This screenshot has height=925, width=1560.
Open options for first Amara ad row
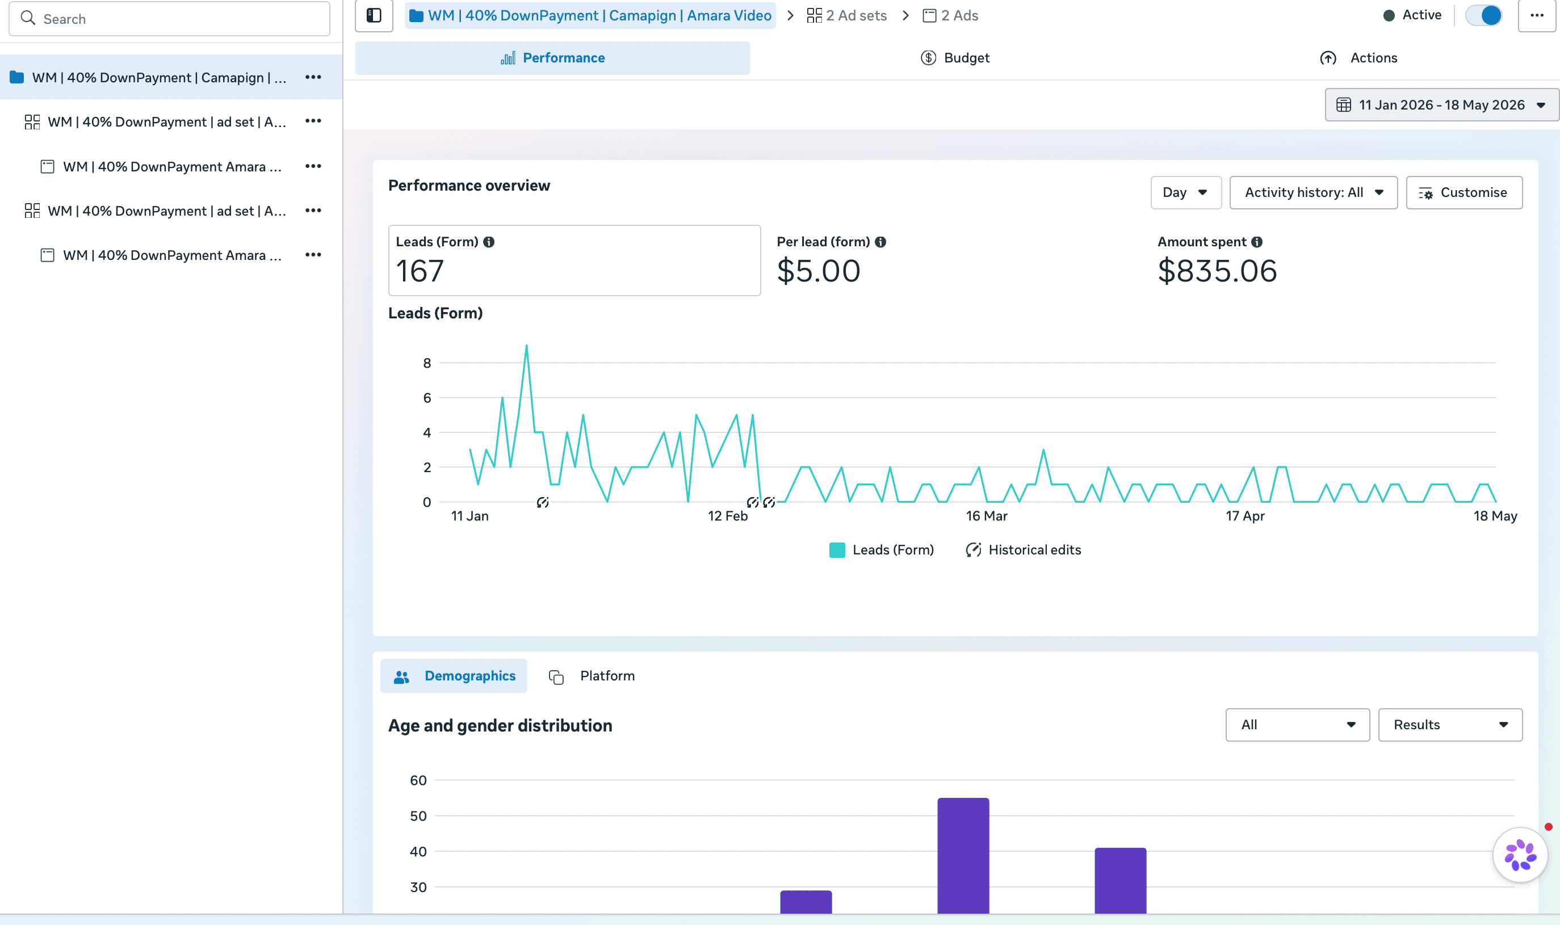coord(313,166)
